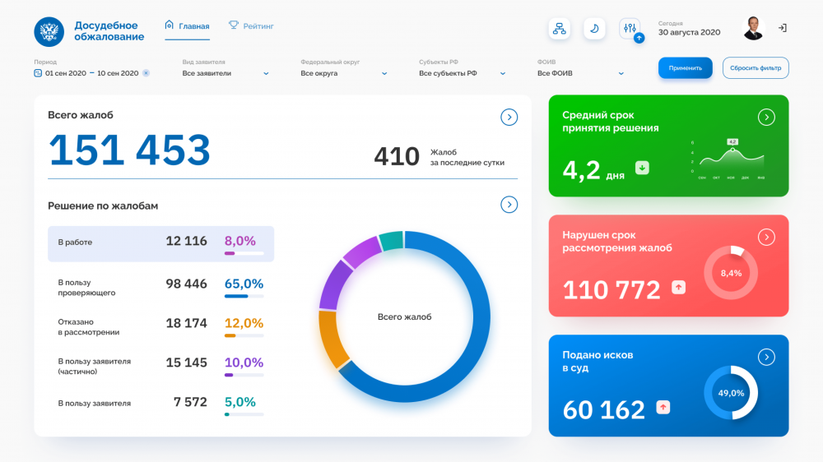Open details arrow on Подано исков card

coord(766,357)
